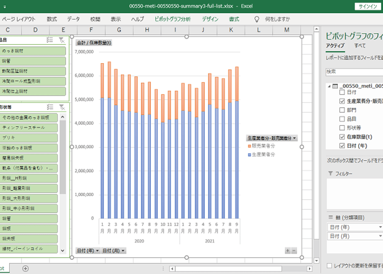Open the ヘルプ ribbon tab
Image resolution: width=383 pixels, height=274 pixels.
[138, 19]
